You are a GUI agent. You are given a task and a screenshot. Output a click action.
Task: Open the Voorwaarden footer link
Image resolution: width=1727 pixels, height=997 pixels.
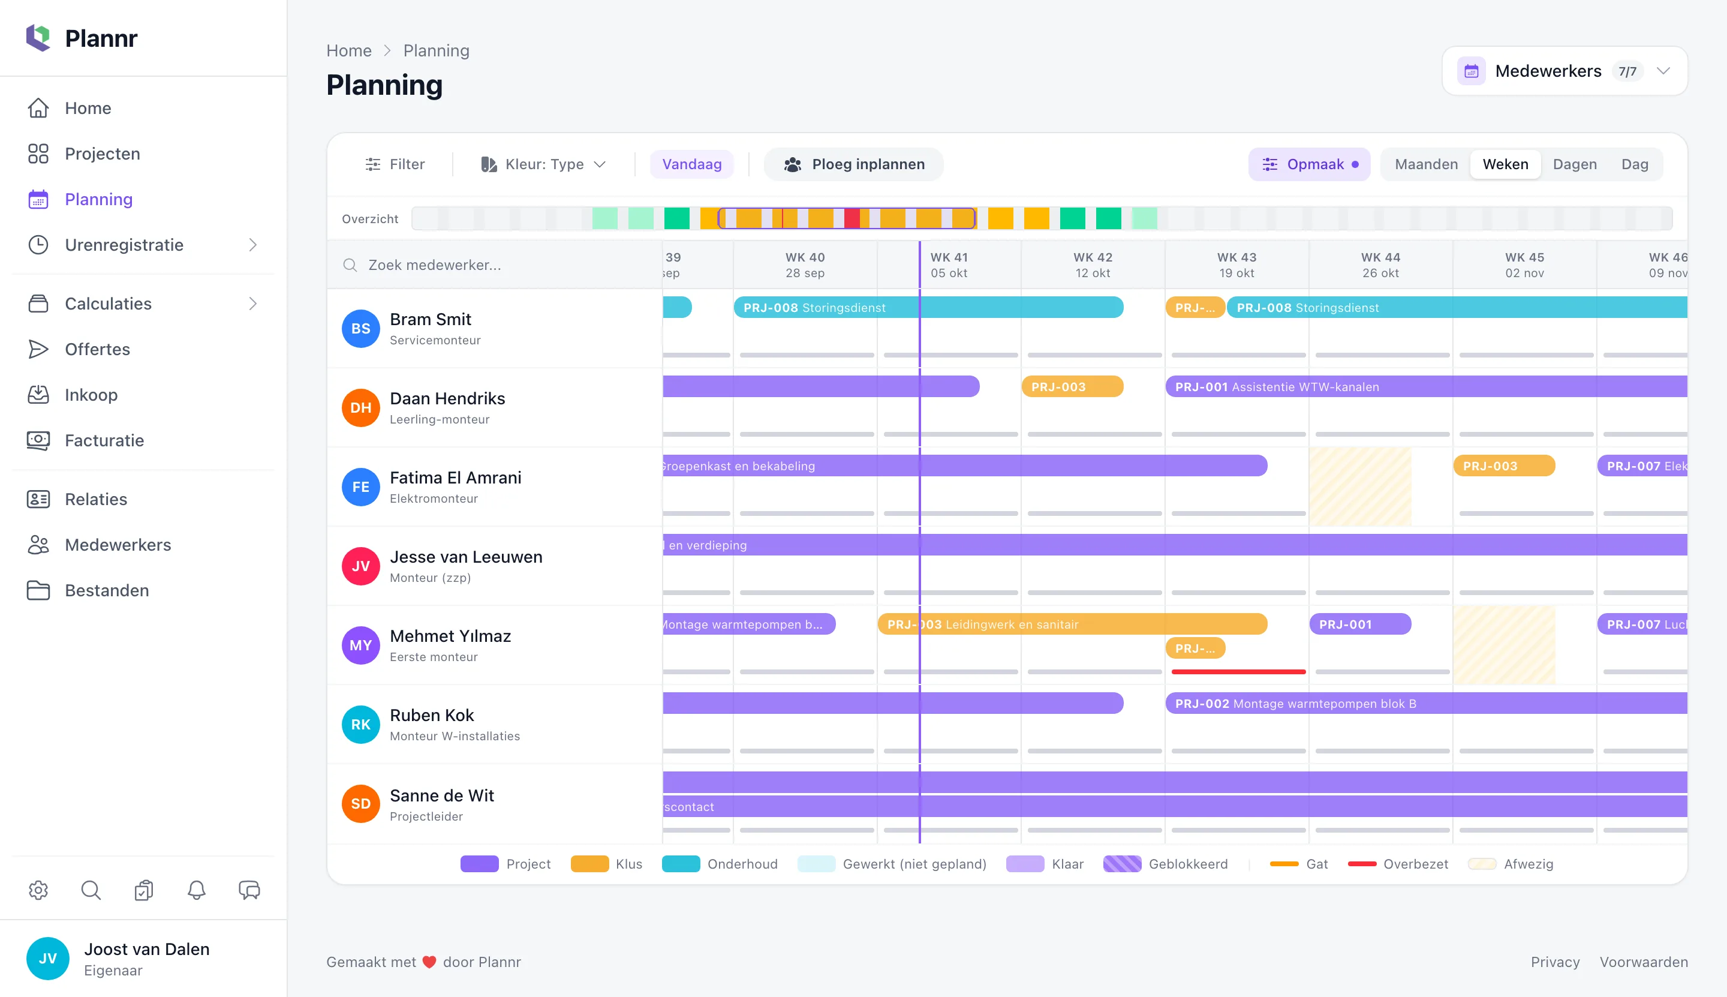click(1644, 962)
